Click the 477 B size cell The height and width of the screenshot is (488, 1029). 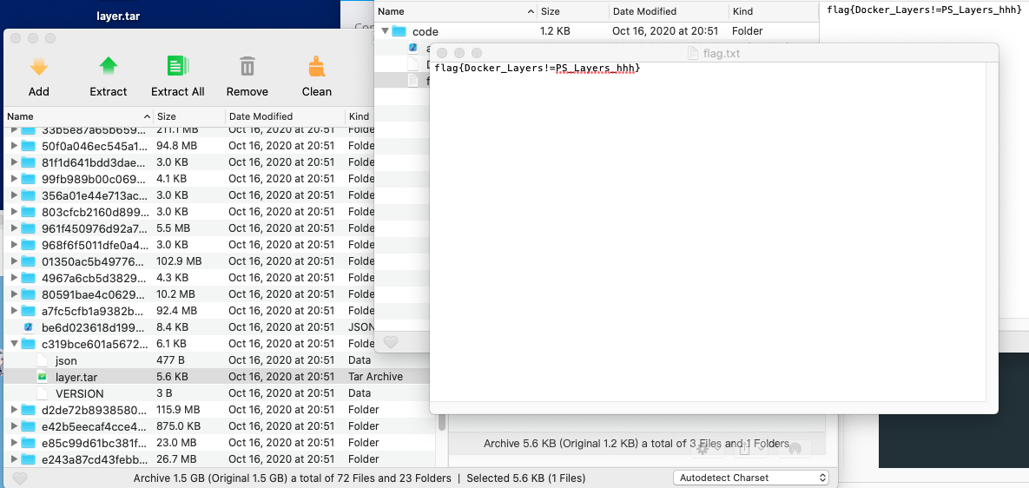click(169, 360)
